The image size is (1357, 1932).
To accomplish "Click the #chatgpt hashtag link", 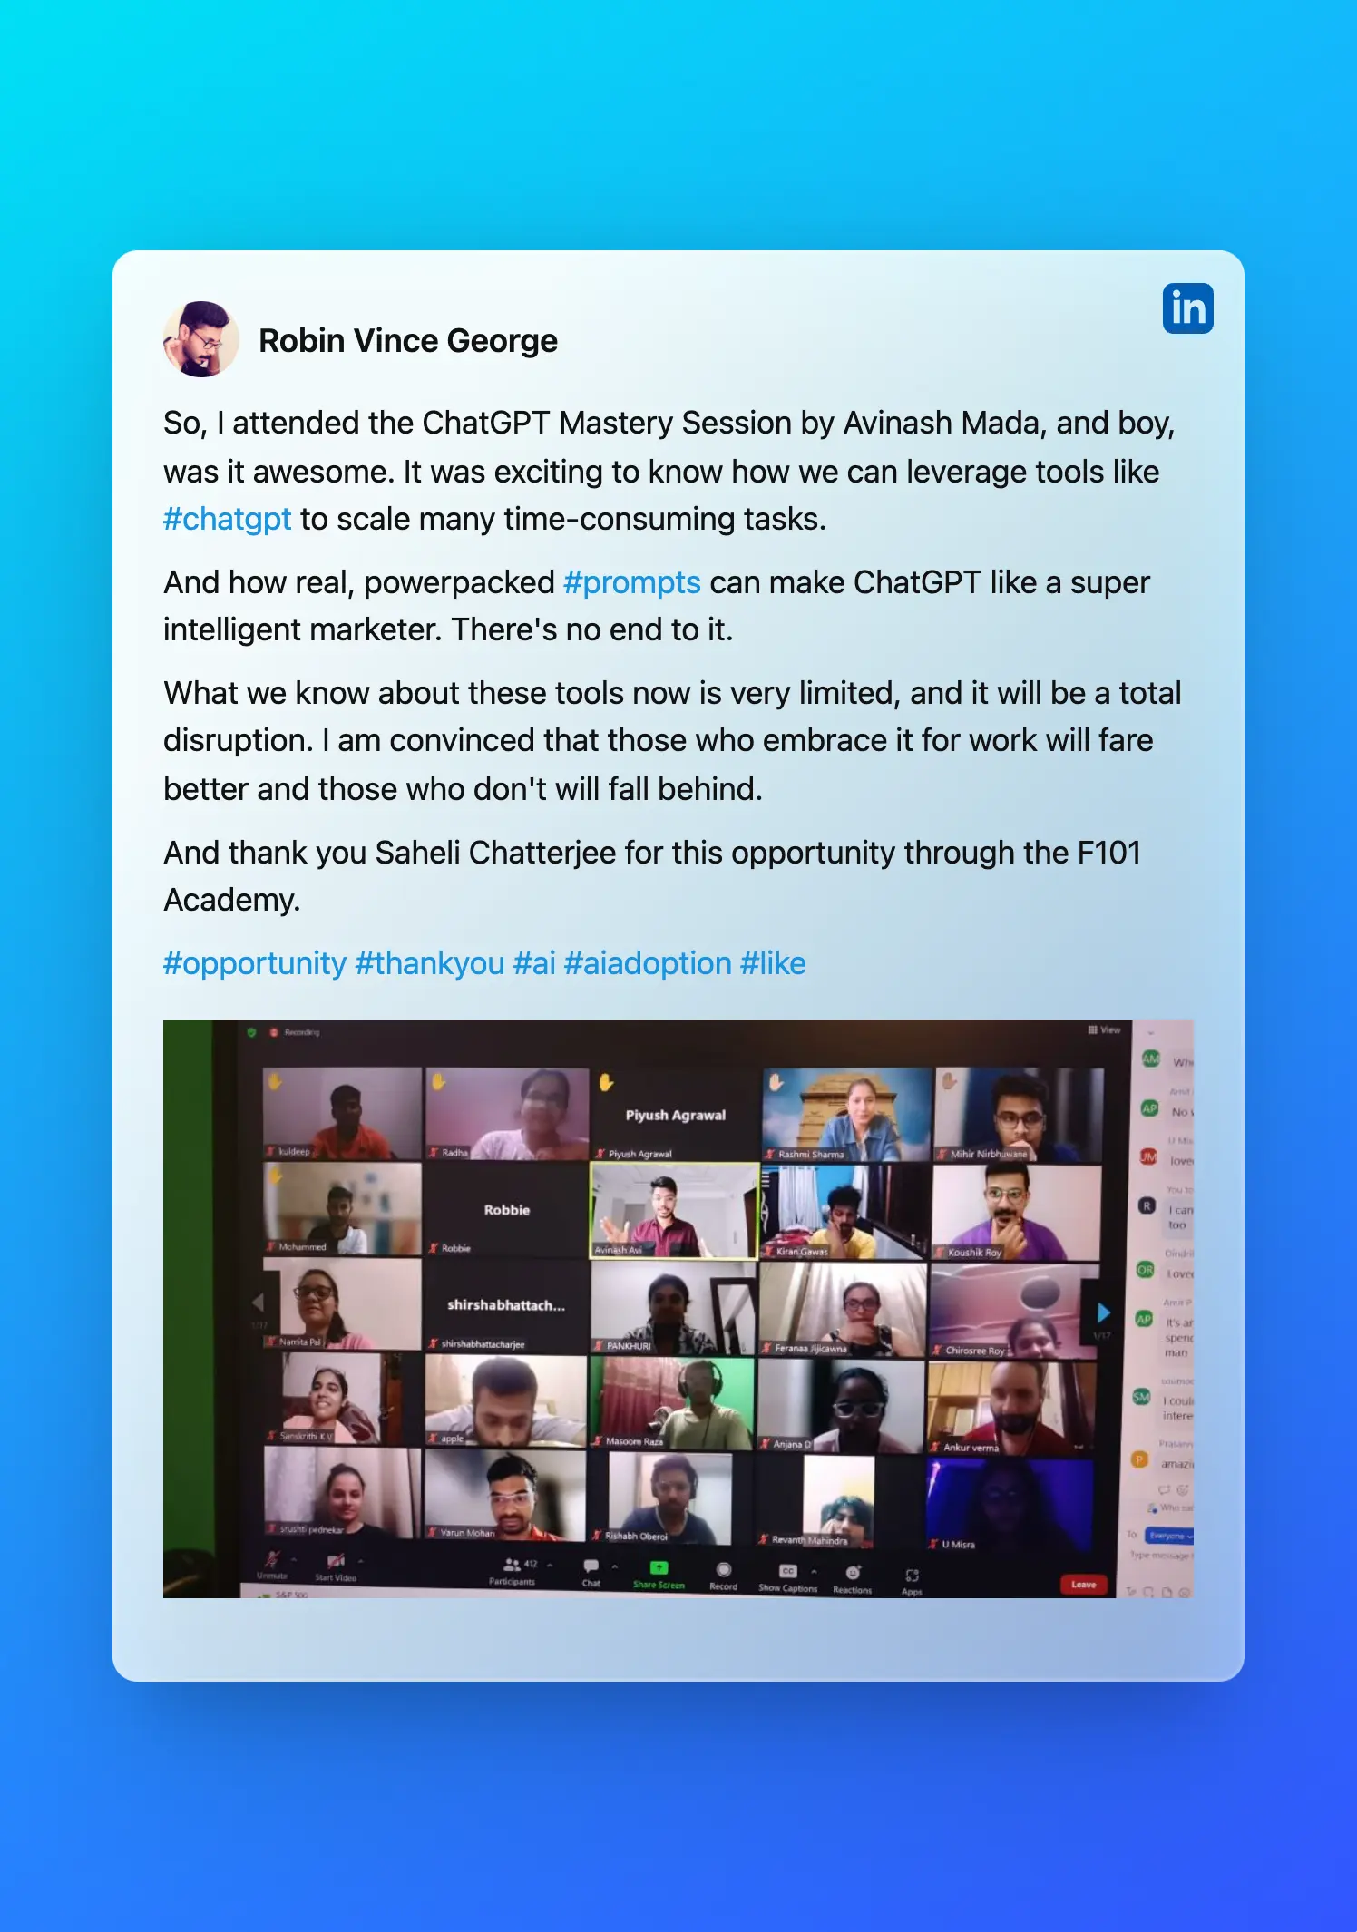I will click(227, 519).
